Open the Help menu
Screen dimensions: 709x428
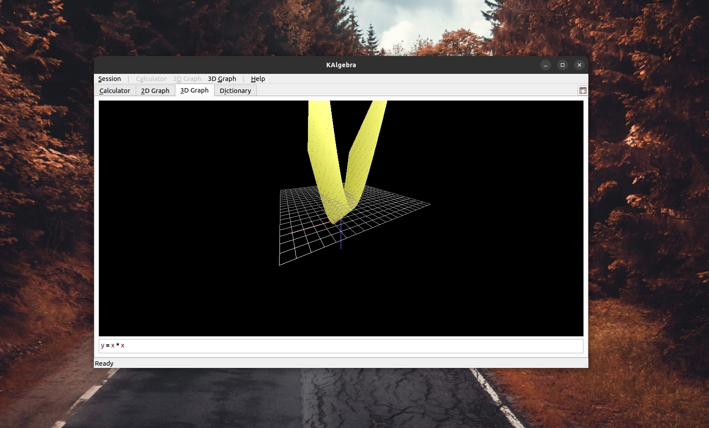[258, 79]
